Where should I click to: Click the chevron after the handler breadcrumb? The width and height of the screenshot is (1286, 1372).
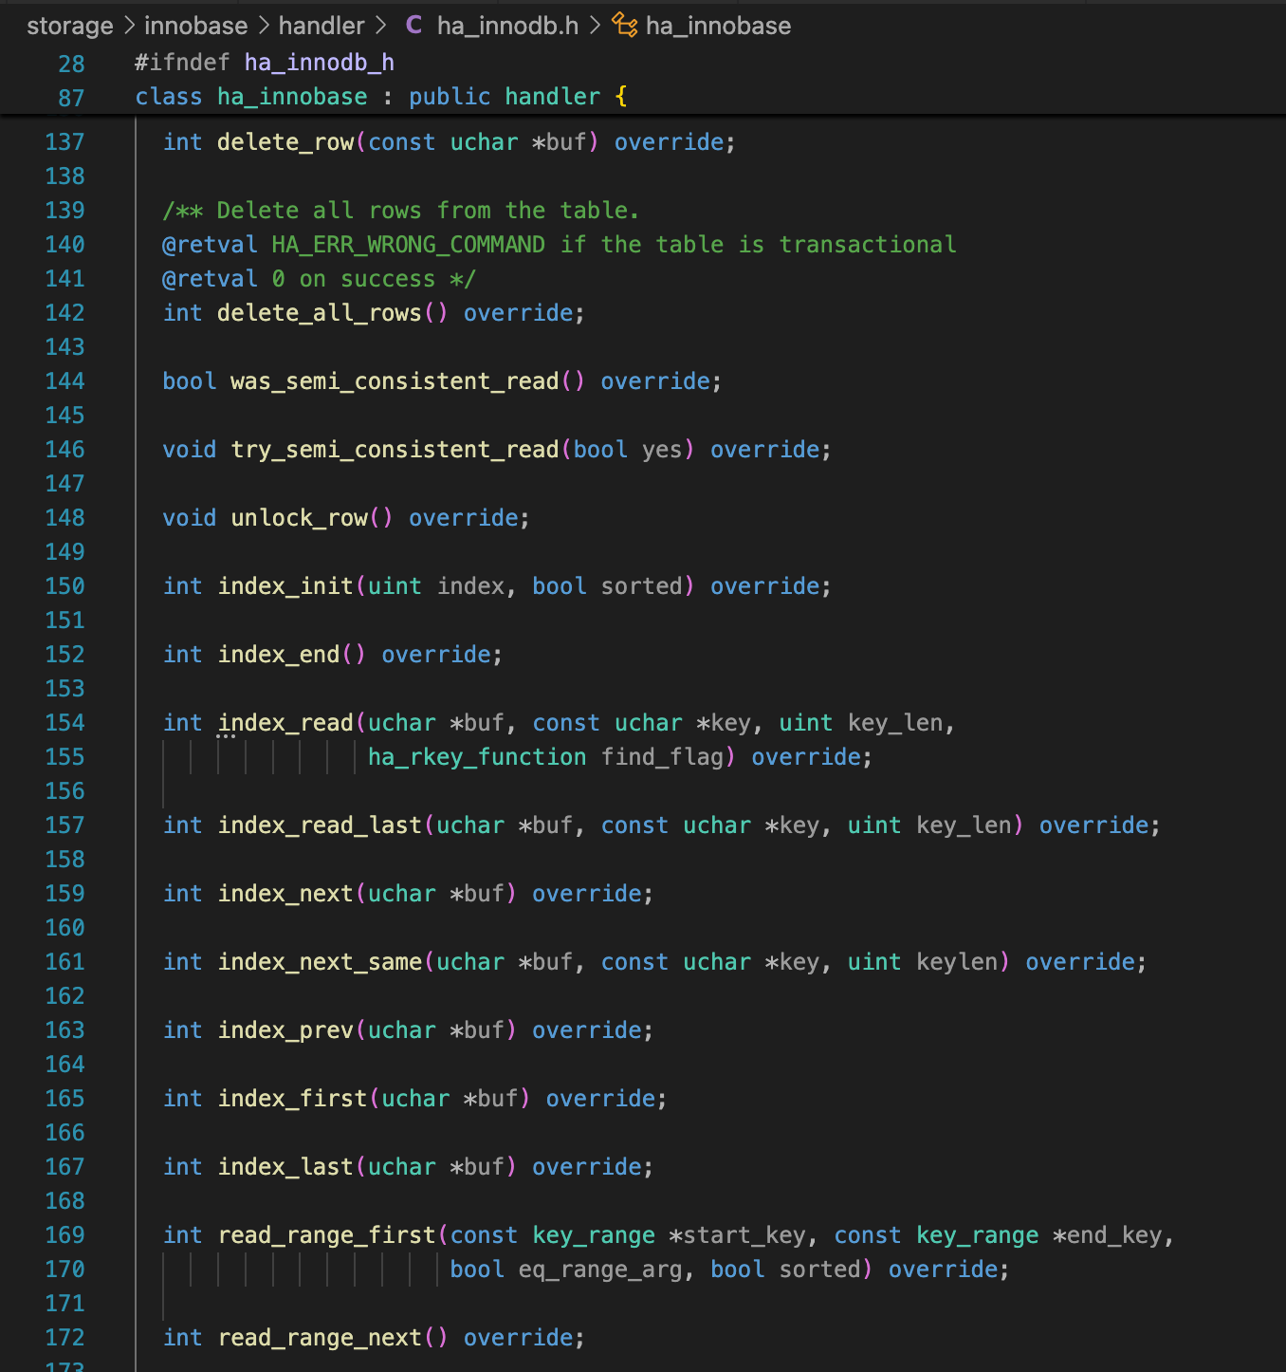381,26
